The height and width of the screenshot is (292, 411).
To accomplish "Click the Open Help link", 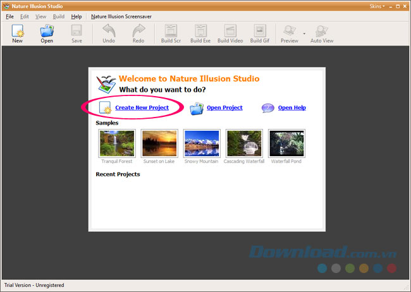I will tap(291, 107).
